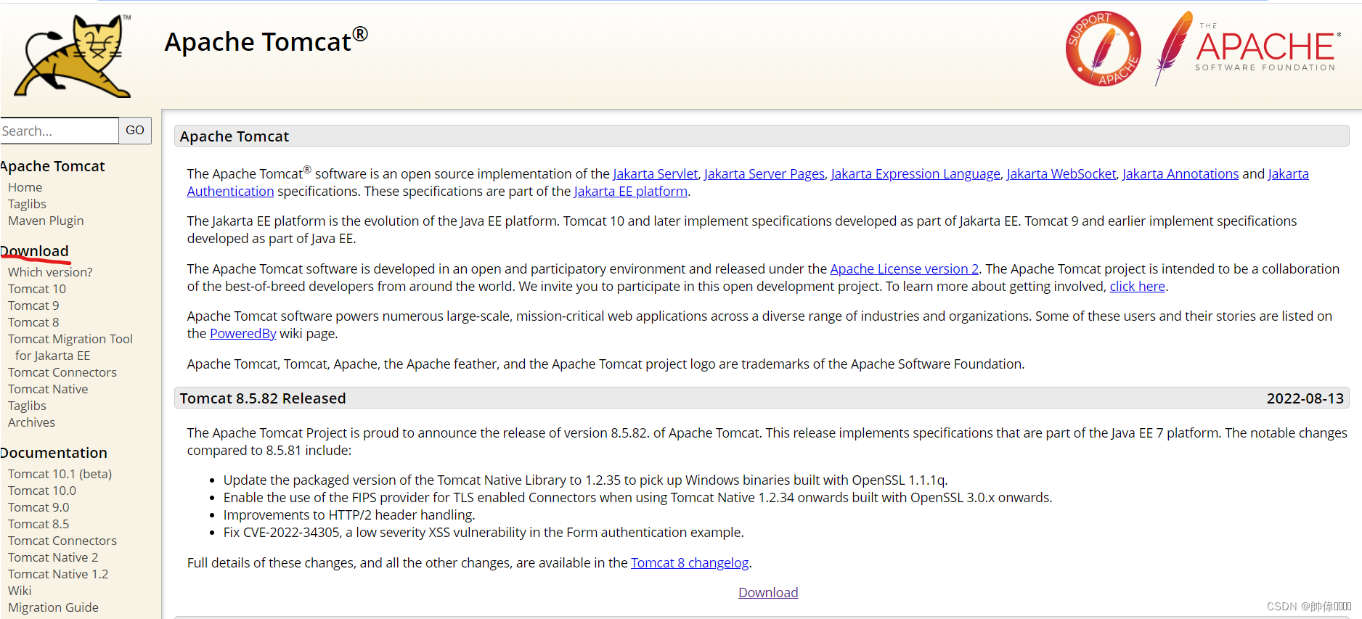Follow the Jakarta Authentication link

(230, 192)
